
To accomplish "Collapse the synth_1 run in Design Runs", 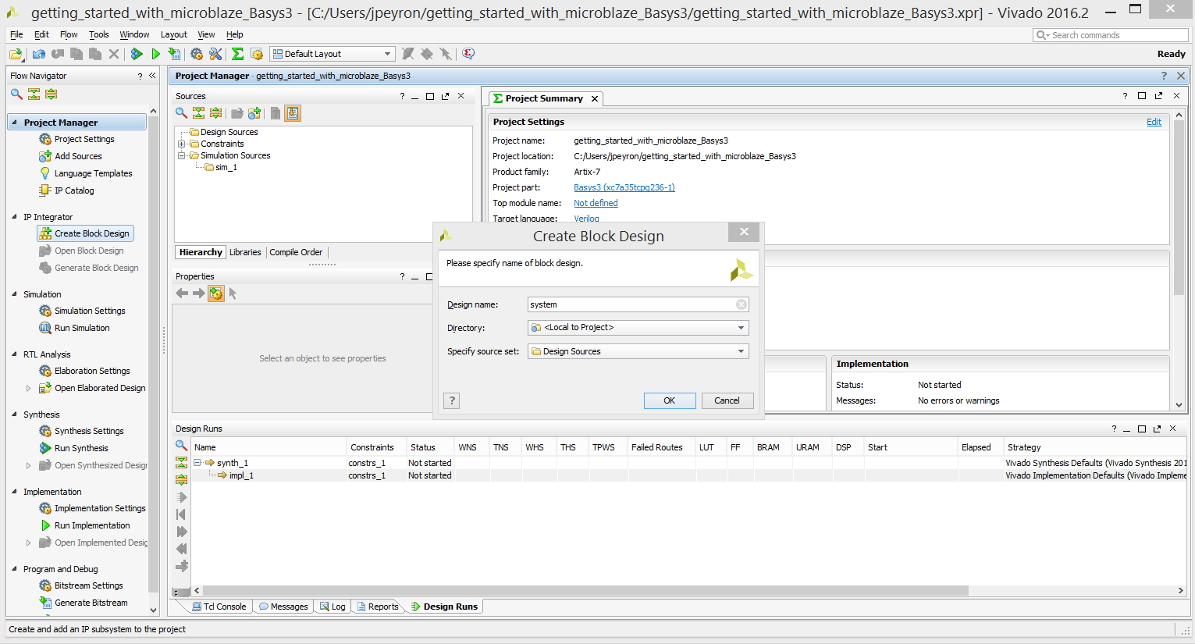I will click(197, 463).
